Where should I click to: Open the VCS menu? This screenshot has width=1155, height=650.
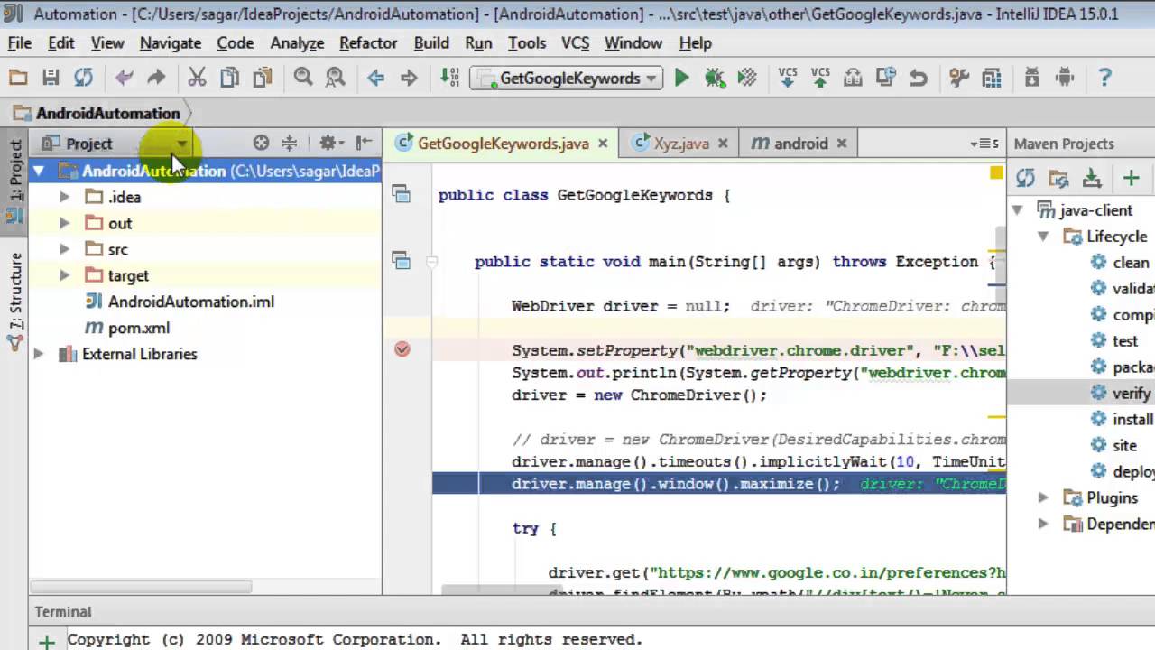coord(576,43)
